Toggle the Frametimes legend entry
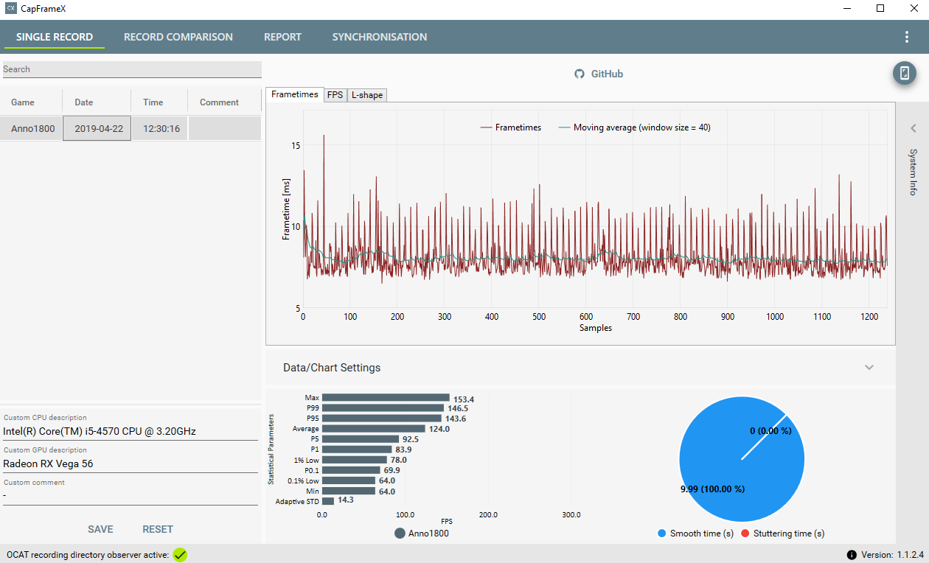929x563 pixels. [511, 127]
